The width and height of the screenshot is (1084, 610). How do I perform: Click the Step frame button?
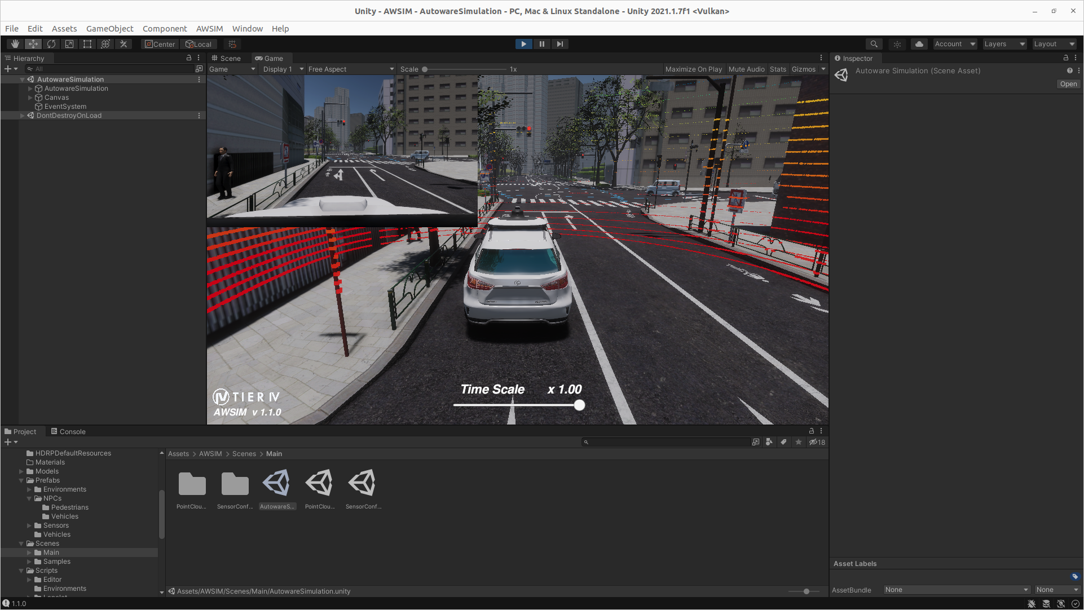[x=559, y=44]
